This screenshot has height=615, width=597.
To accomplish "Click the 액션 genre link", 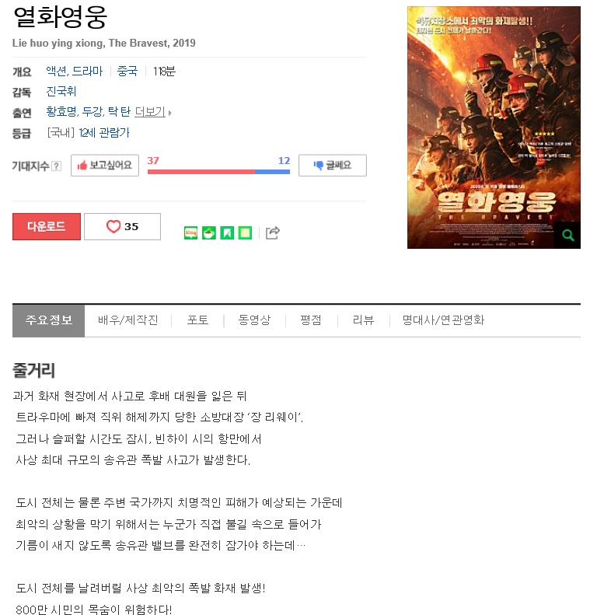I will 56,71.
